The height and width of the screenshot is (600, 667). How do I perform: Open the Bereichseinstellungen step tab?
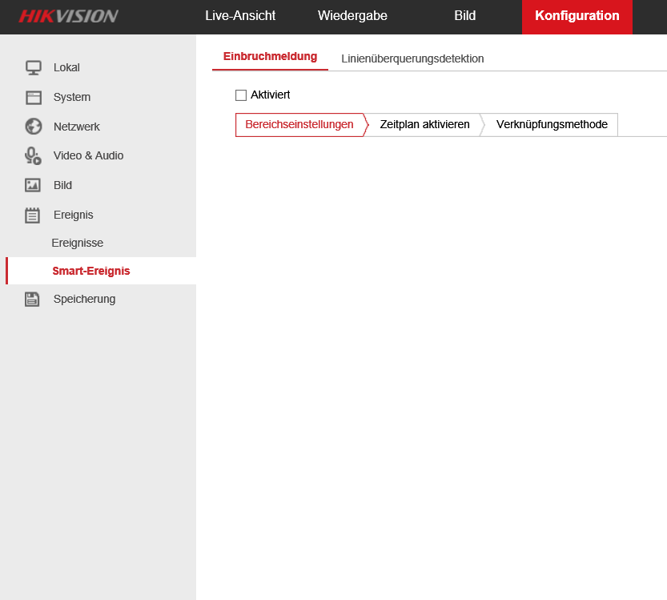coord(299,125)
